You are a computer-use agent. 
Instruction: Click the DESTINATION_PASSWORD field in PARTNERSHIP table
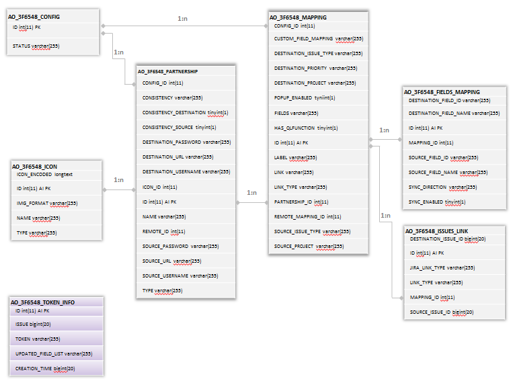pos(186,142)
